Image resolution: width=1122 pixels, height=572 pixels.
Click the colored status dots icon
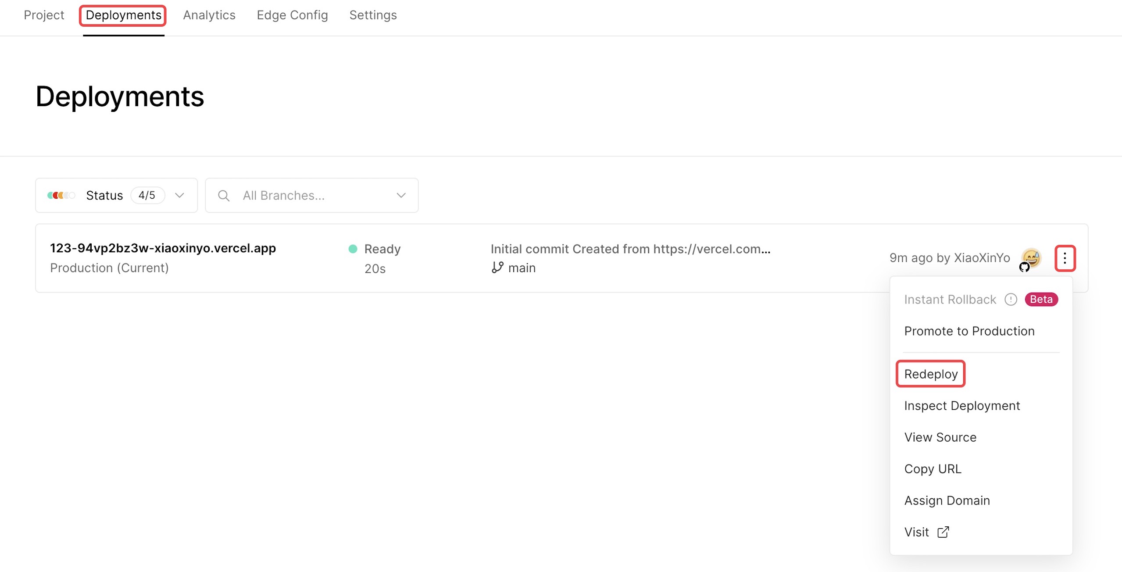[61, 195]
